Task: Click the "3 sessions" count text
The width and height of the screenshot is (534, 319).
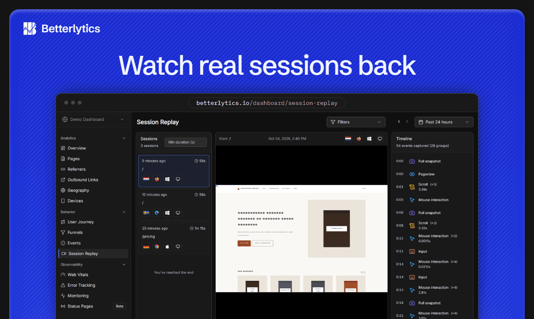Action: (x=149, y=146)
